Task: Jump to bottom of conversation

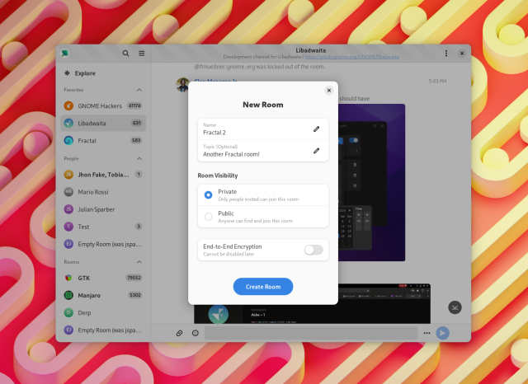Action: click(x=455, y=307)
